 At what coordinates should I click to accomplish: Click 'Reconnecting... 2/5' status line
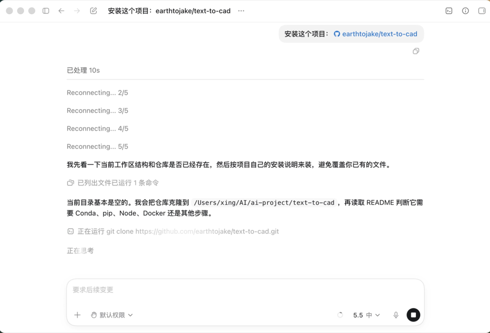[97, 93]
